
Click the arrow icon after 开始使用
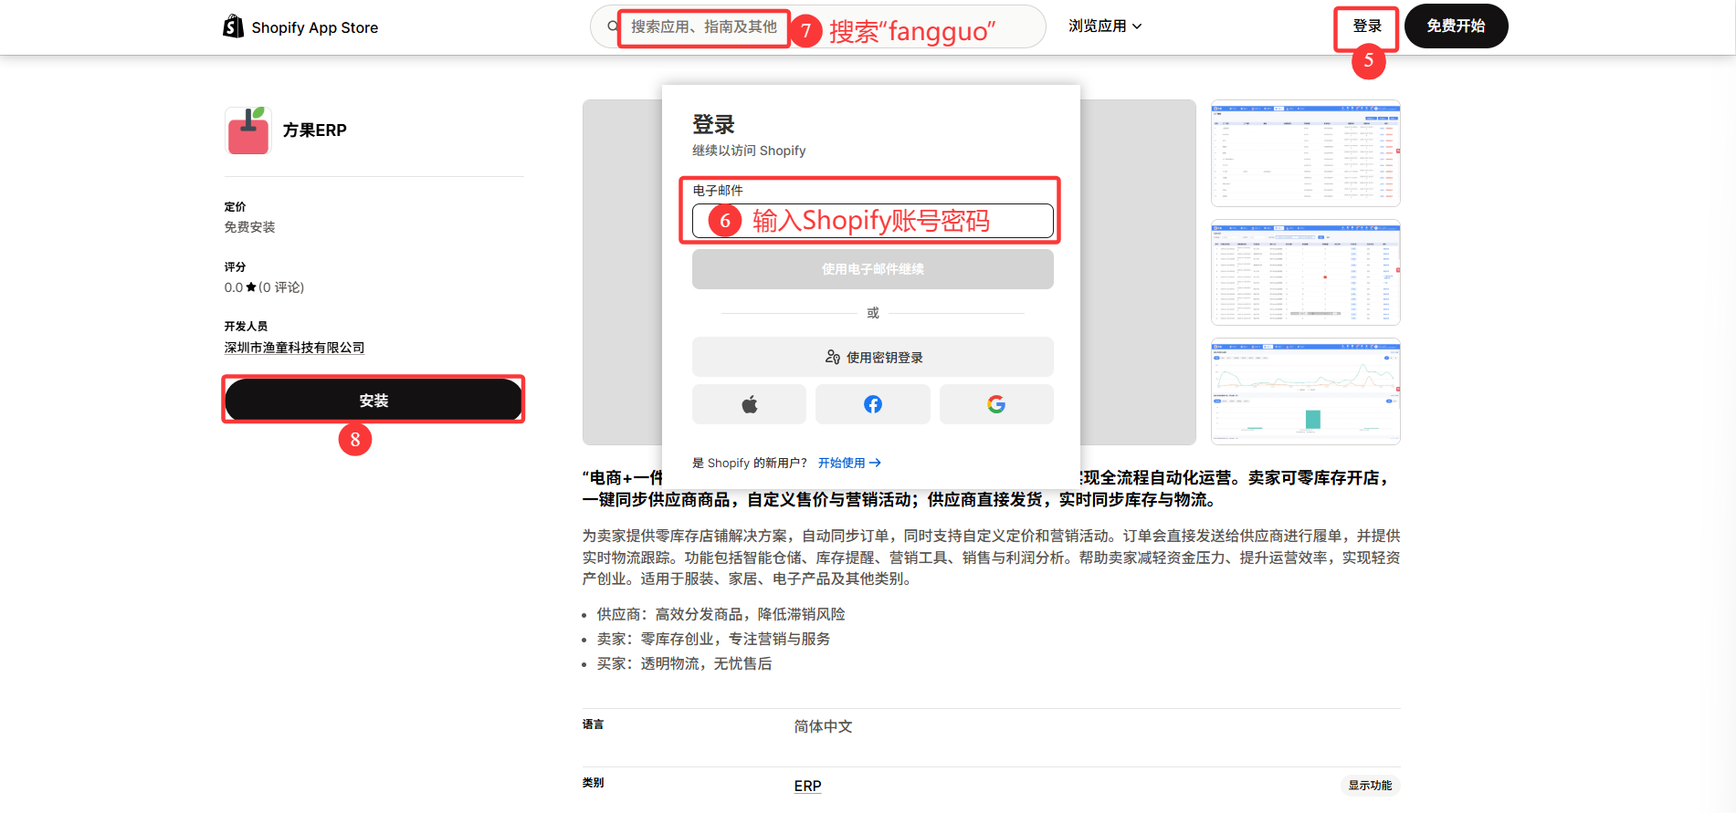tap(875, 463)
